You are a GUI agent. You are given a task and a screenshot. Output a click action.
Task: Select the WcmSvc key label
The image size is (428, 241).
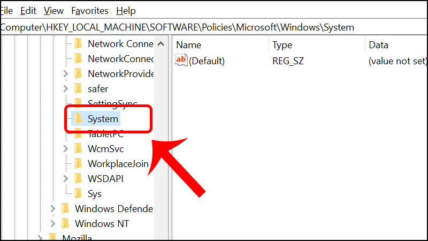[x=105, y=149]
